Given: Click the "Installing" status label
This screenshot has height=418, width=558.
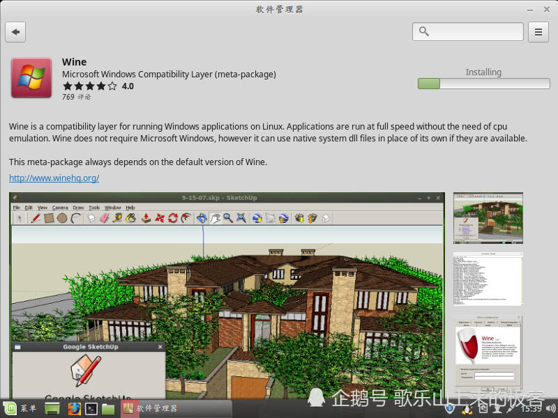Looking at the screenshot, I should [483, 72].
